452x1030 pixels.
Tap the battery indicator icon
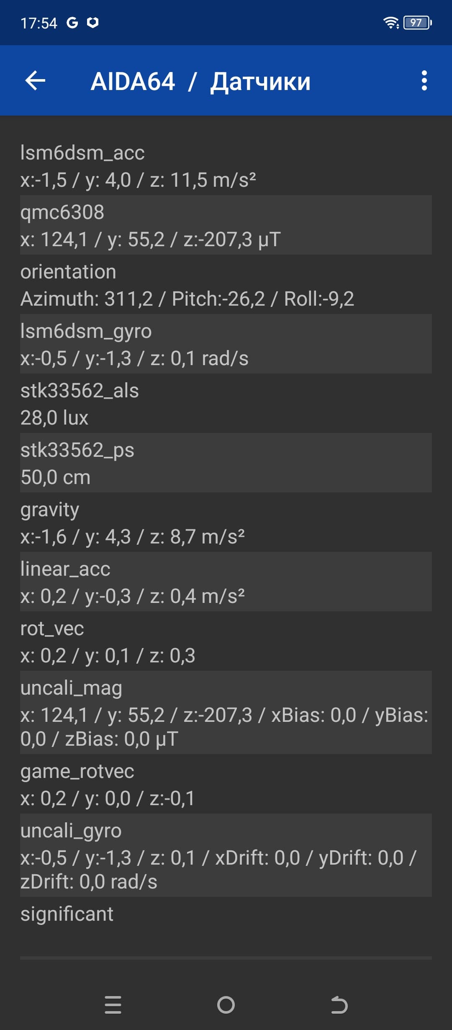click(417, 23)
